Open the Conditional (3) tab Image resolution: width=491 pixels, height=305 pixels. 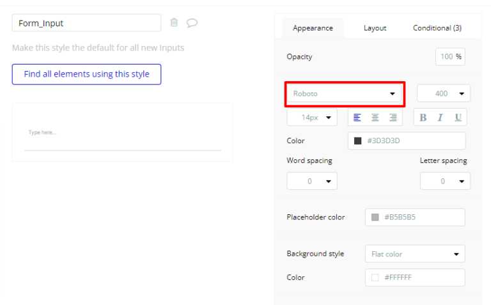[437, 28]
